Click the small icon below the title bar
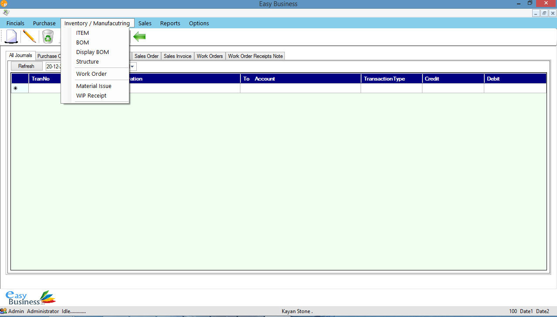The width and height of the screenshot is (557, 317). 6,13
